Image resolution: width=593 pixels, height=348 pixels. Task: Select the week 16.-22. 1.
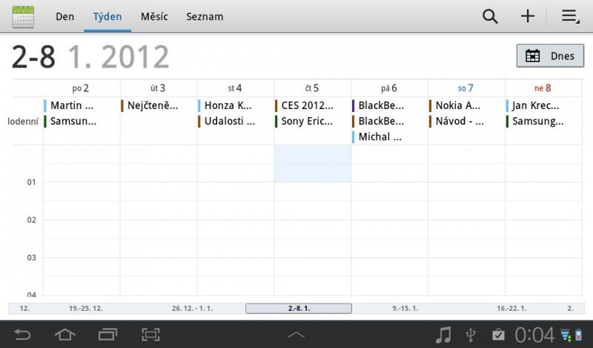pyautogui.click(x=511, y=308)
